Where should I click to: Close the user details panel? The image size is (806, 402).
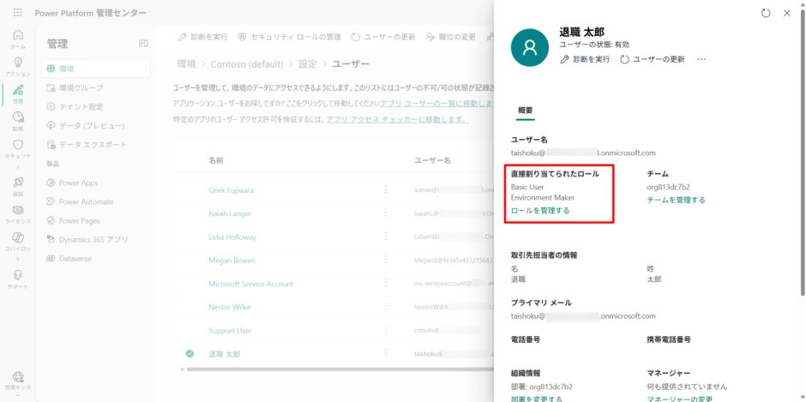coord(787,14)
